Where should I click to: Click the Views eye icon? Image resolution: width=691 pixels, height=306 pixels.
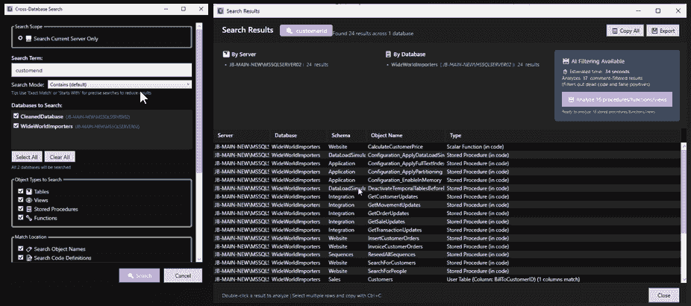28,201
